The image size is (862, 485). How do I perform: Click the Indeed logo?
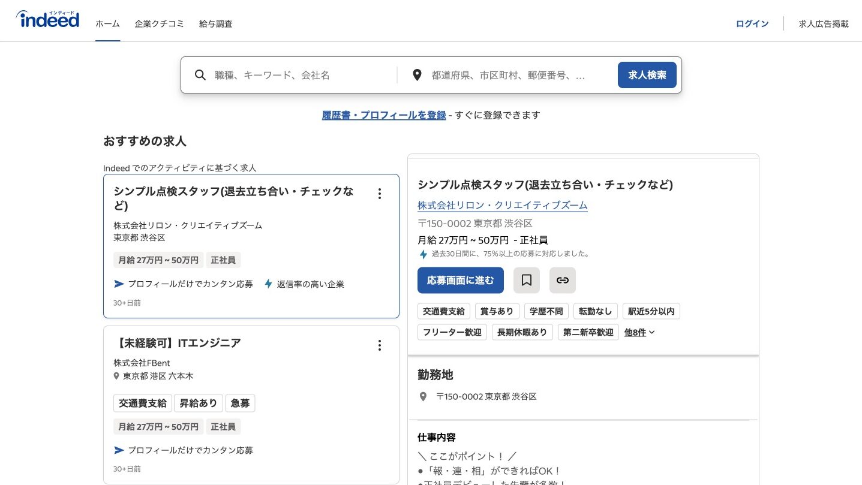point(48,19)
